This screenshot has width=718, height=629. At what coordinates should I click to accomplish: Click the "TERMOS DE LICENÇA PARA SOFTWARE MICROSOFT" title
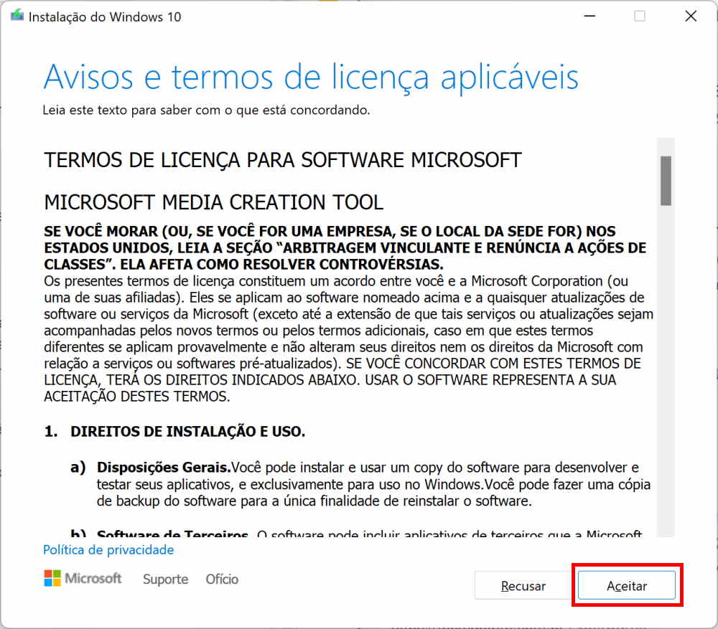tap(283, 160)
